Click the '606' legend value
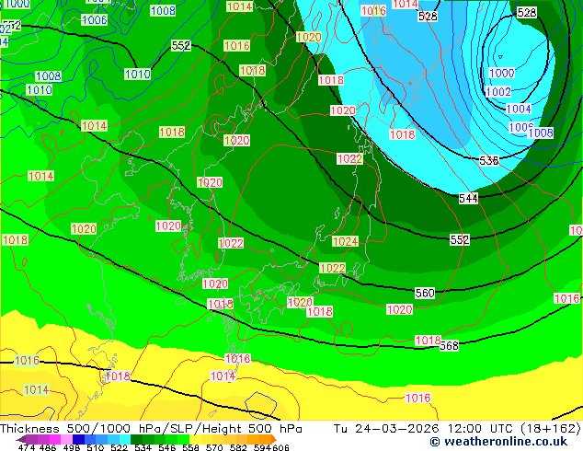Screen dimensions: 583x451 click(x=280, y=447)
